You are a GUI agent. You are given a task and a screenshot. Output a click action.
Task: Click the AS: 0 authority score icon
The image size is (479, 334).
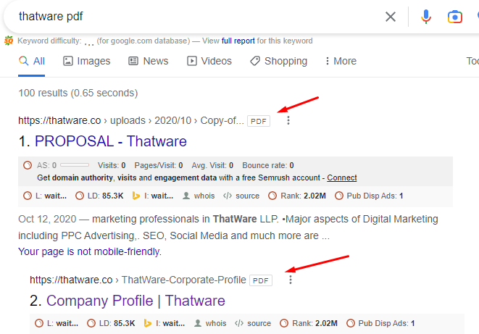pyautogui.click(x=28, y=165)
